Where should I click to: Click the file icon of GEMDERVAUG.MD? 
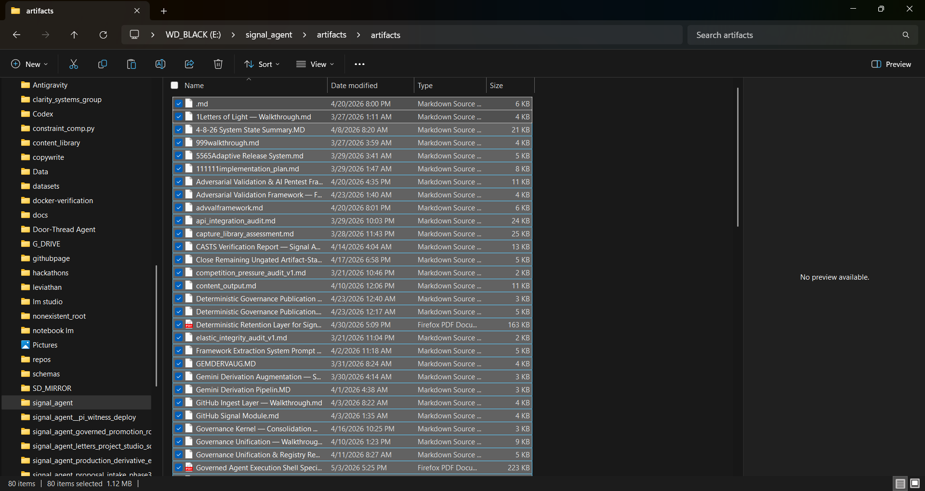[189, 363]
